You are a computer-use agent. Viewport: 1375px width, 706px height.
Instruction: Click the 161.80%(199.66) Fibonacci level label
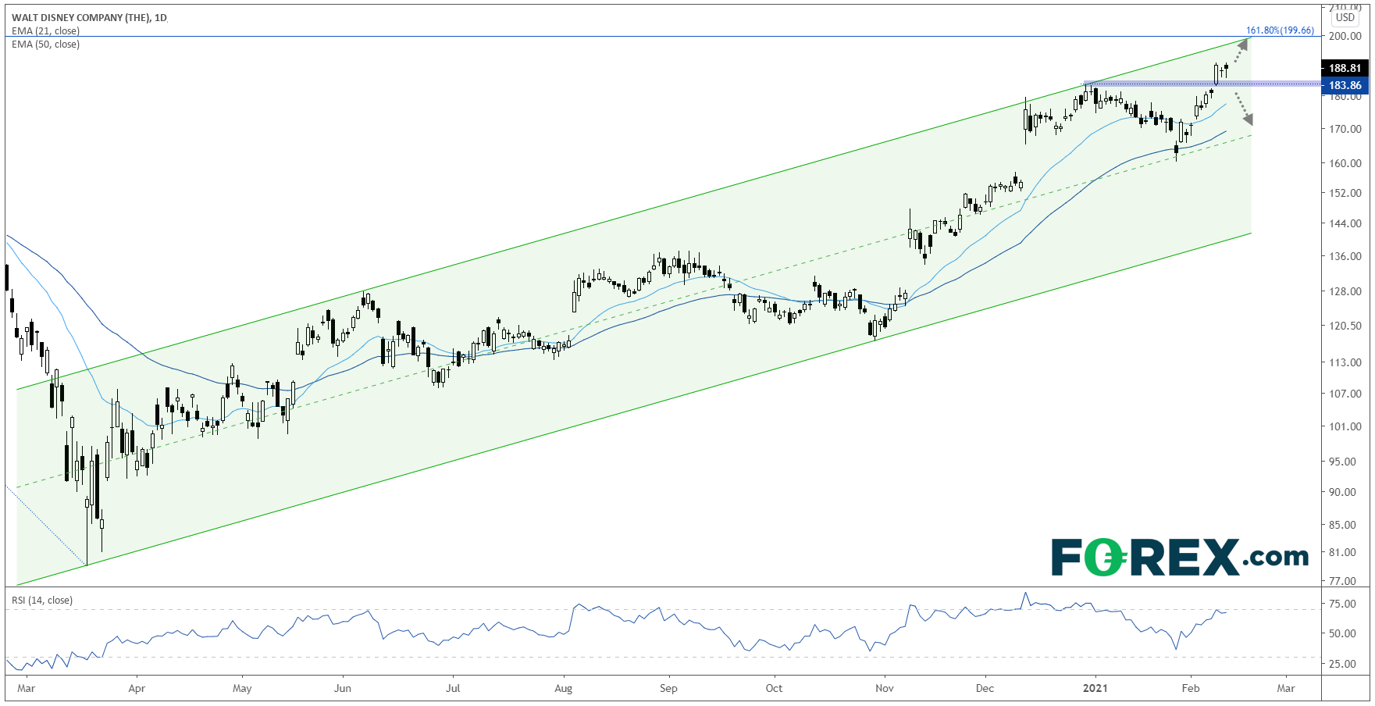[1280, 30]
